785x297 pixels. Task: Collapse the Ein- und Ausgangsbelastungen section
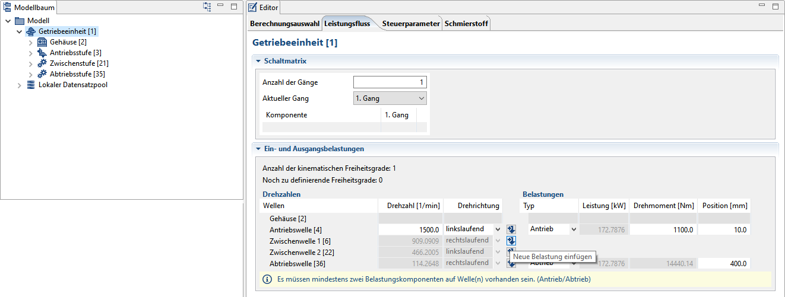pos(258,149)
